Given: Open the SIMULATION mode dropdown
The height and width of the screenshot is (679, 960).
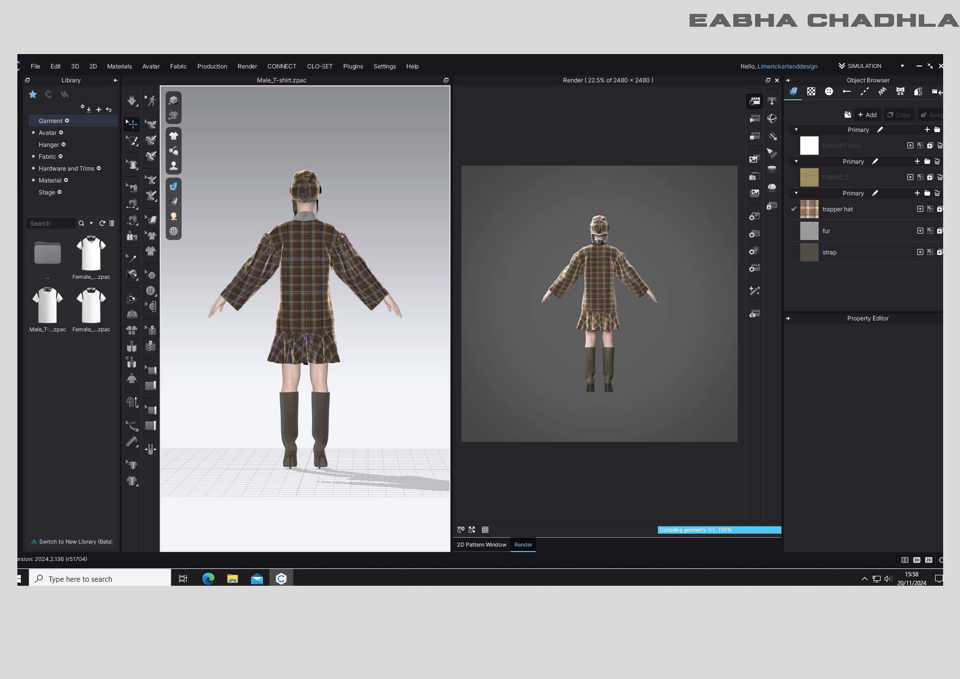Looking at the screenshot, I should coord(902,66).
